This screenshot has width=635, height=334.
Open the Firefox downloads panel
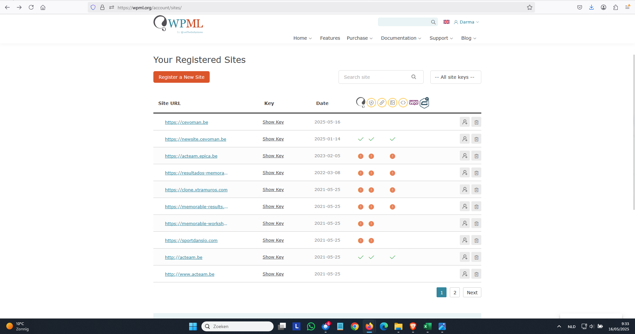pos(591,7)
